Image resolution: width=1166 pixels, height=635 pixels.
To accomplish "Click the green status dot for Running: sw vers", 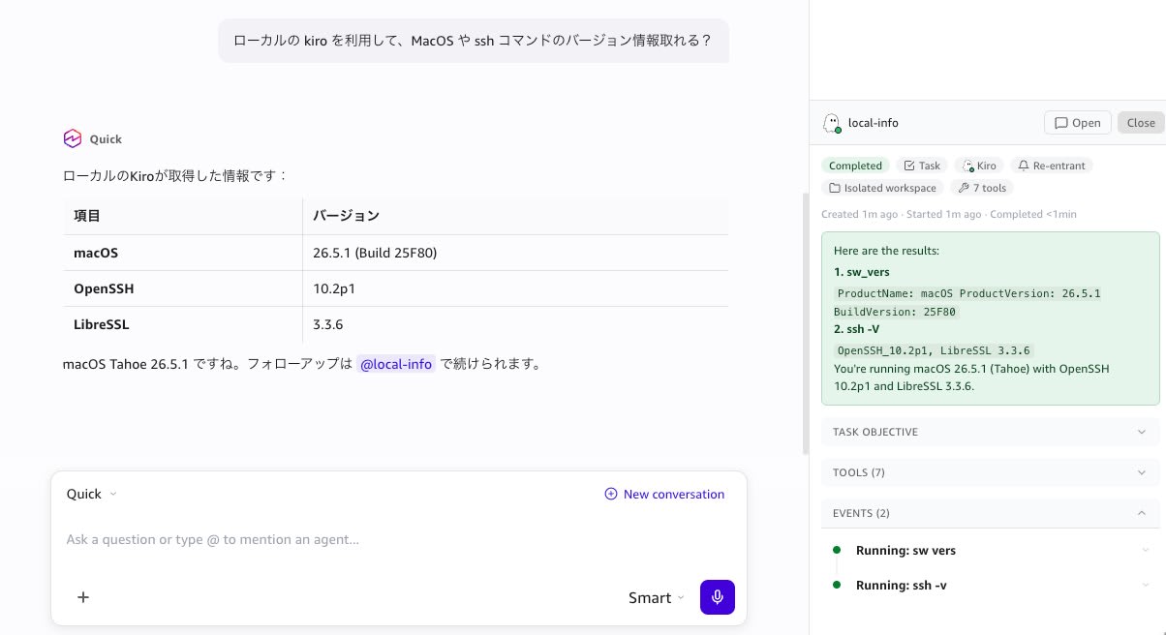I will pos(837,550).
